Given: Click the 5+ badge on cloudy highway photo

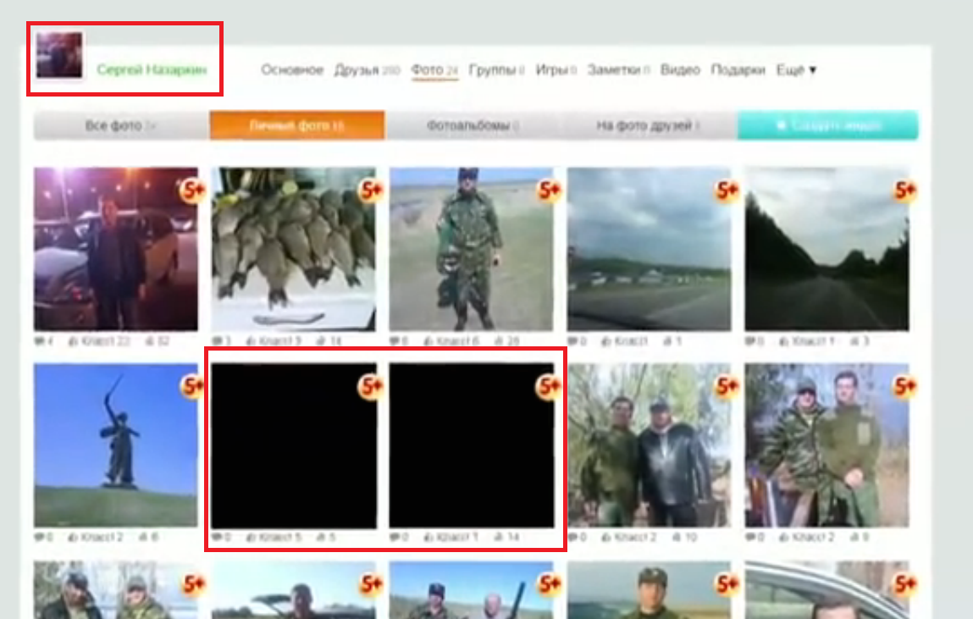Looking at the screenshot, I should pos(727,190).
